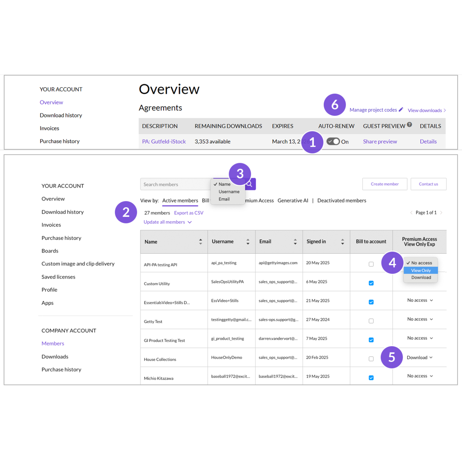
Task: Click the Guest Preview question mark icon
Action: tap(410, 124)
